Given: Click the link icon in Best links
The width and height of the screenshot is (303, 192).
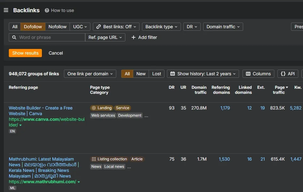Looking at the screenshot, I should click(x=99, y=27).
